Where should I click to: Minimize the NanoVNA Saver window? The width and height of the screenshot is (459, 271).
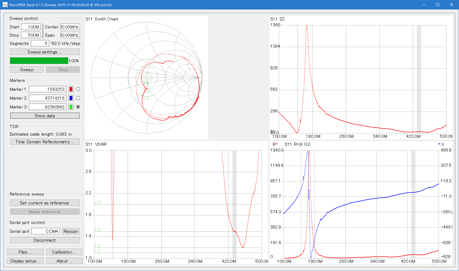coord(424,5)
